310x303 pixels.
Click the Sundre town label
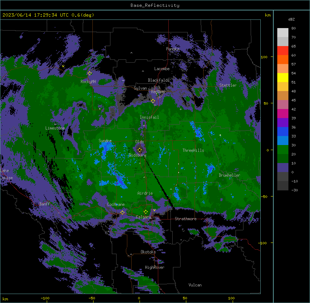105,141
